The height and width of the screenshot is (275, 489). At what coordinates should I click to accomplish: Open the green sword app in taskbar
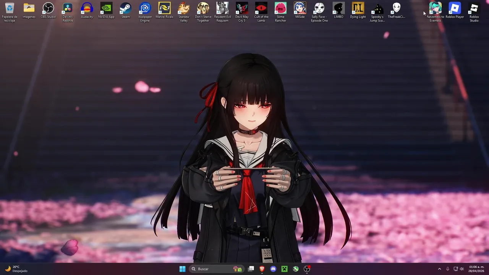point(296,269)
